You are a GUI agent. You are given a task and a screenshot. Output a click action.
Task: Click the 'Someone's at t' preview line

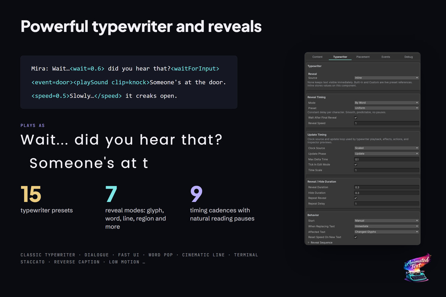click(x=89, y=163)
